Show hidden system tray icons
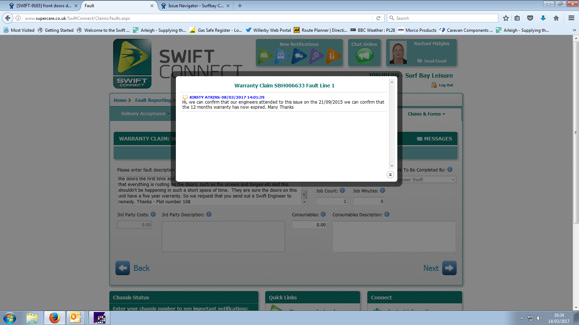 click(x=521, y=318)
